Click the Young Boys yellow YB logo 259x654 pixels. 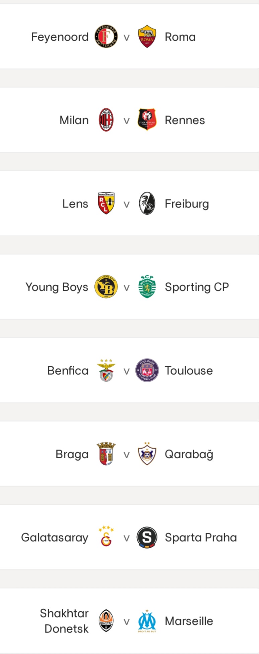pos(106,287)
